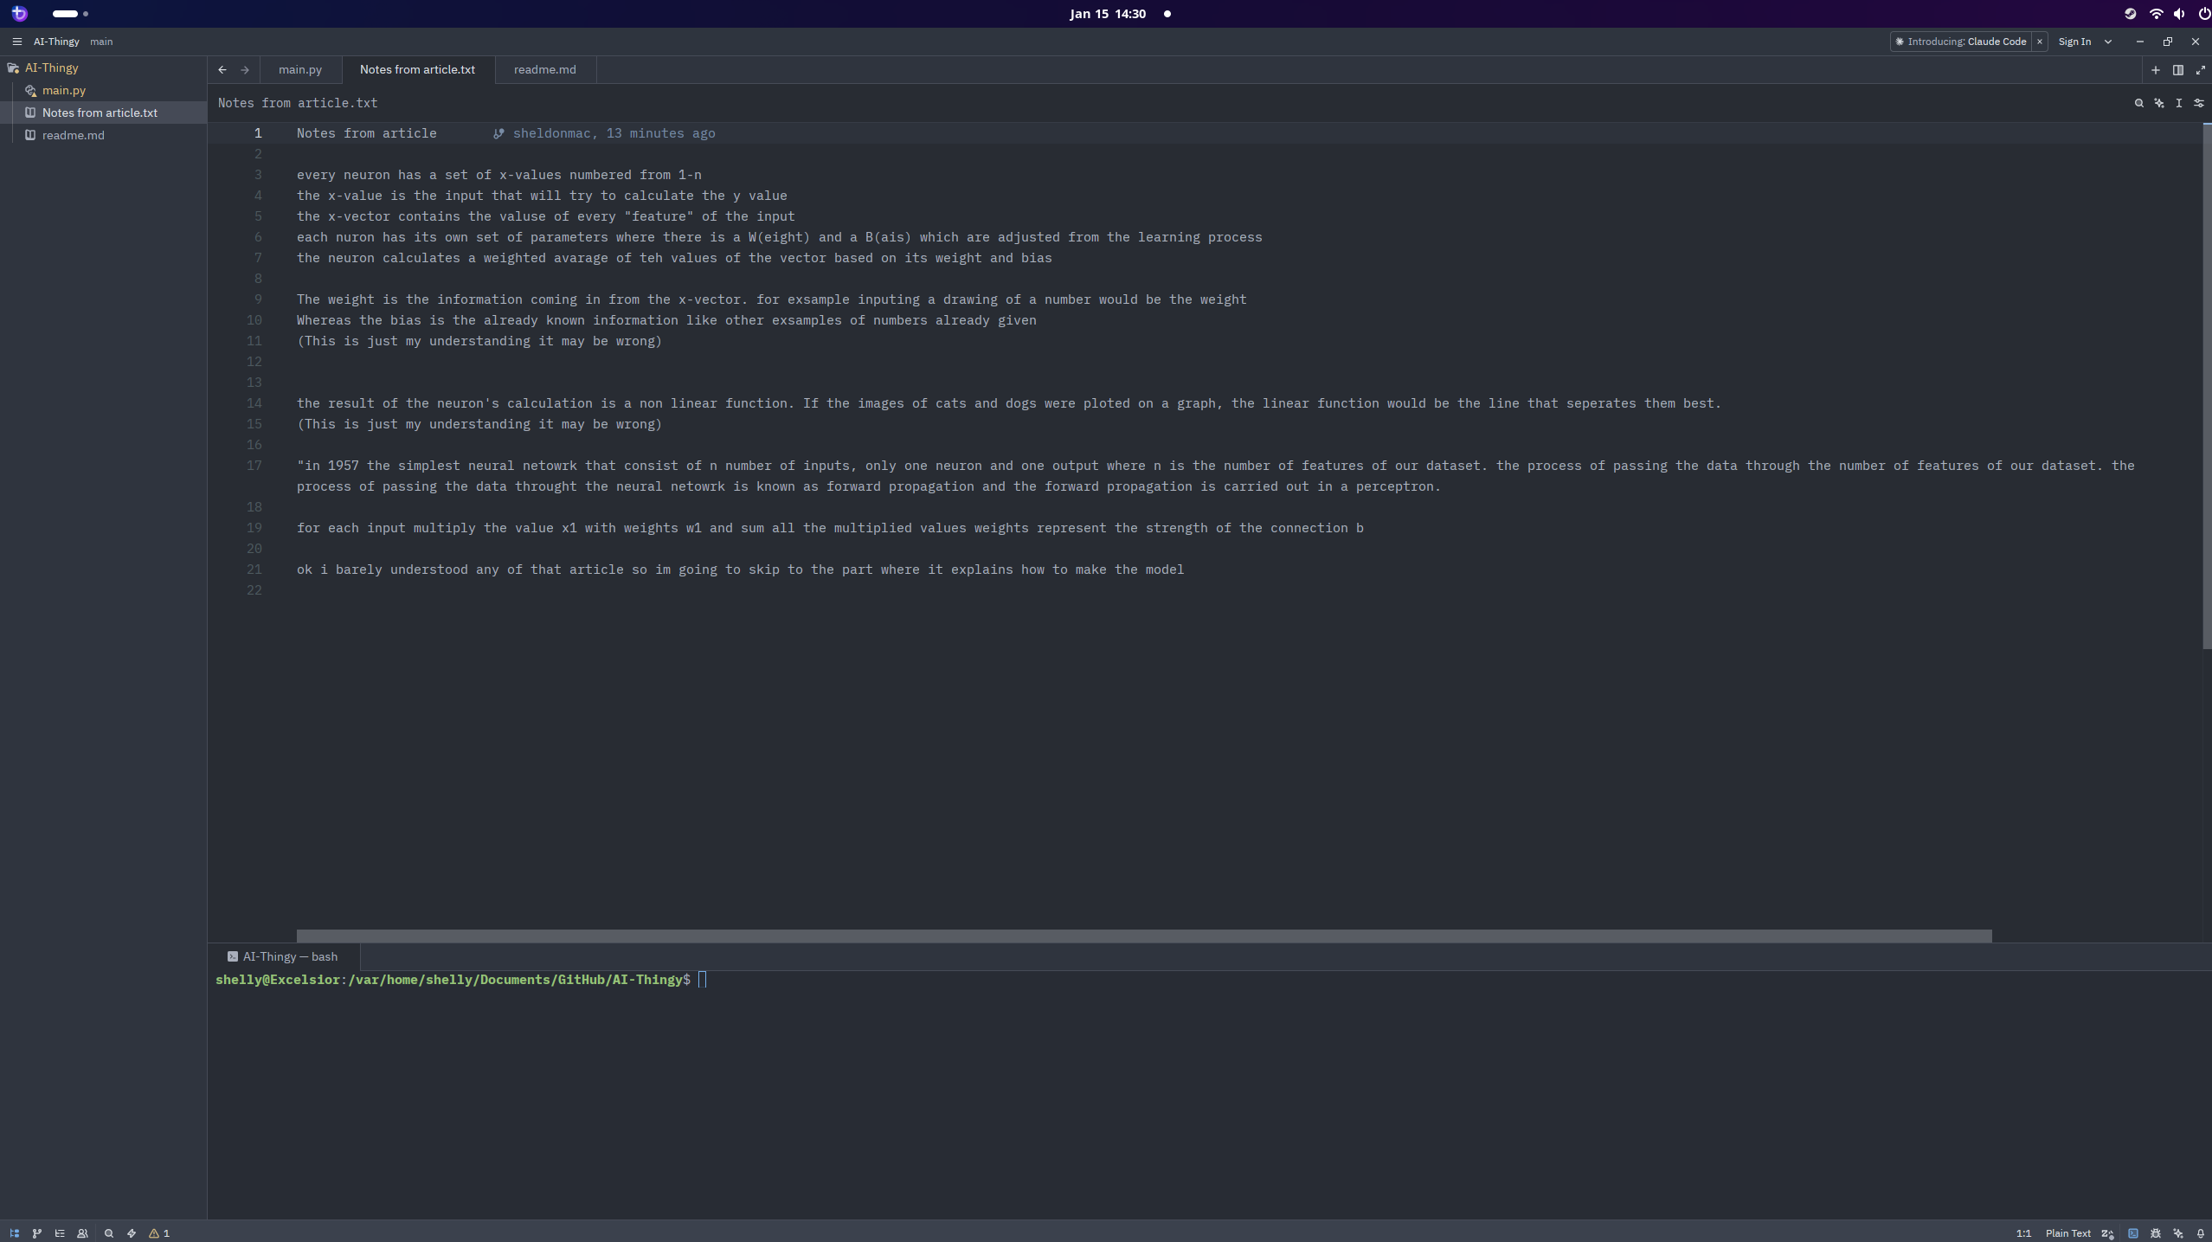2212x1242 pixels.
Task: Toggle the terminal panel icon in status bar
Action: pyautogui.click(x=2132, y=1233)
